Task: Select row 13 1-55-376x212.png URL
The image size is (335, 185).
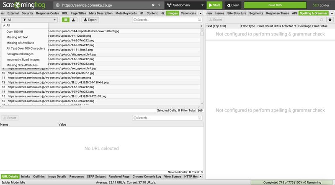Action: pyautogui.click(x=51, y=87)
